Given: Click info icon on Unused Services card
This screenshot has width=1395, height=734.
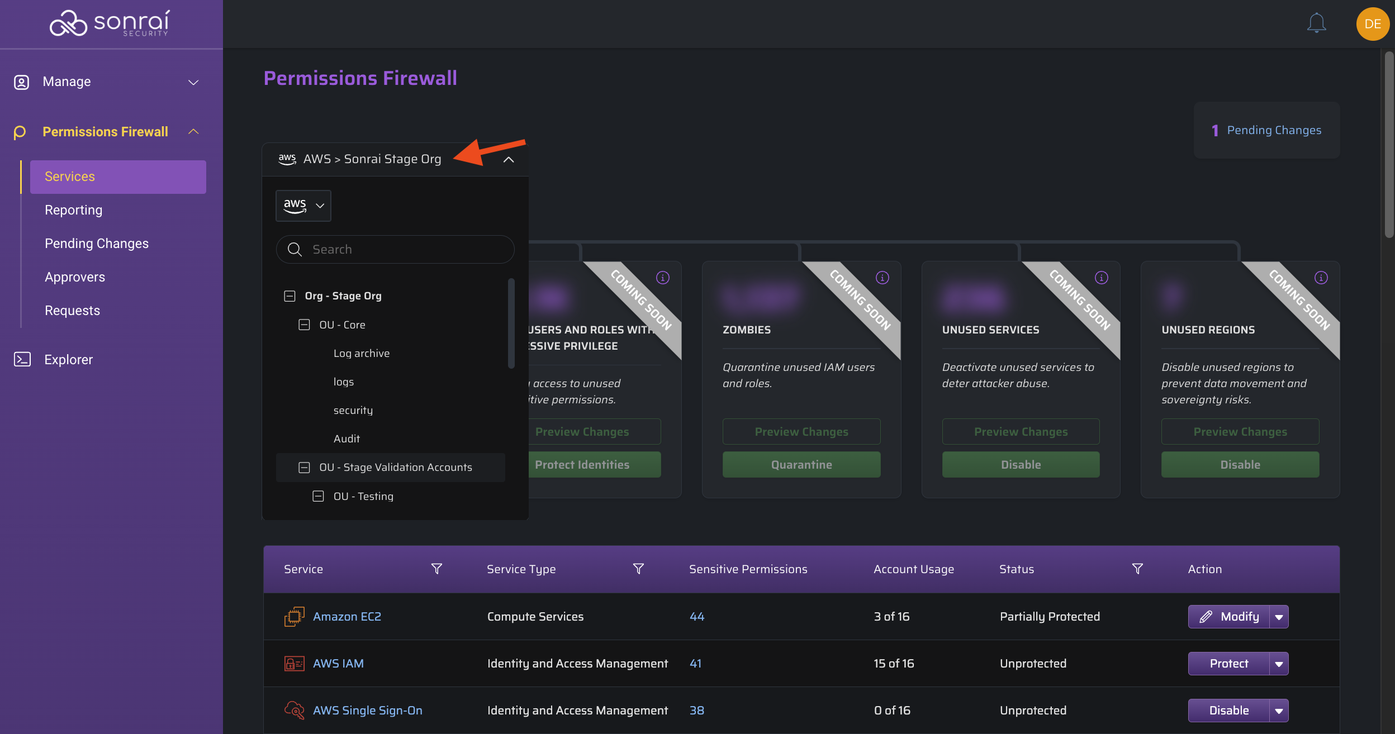Looking at the screenshot, I should tap(1101, 278).
